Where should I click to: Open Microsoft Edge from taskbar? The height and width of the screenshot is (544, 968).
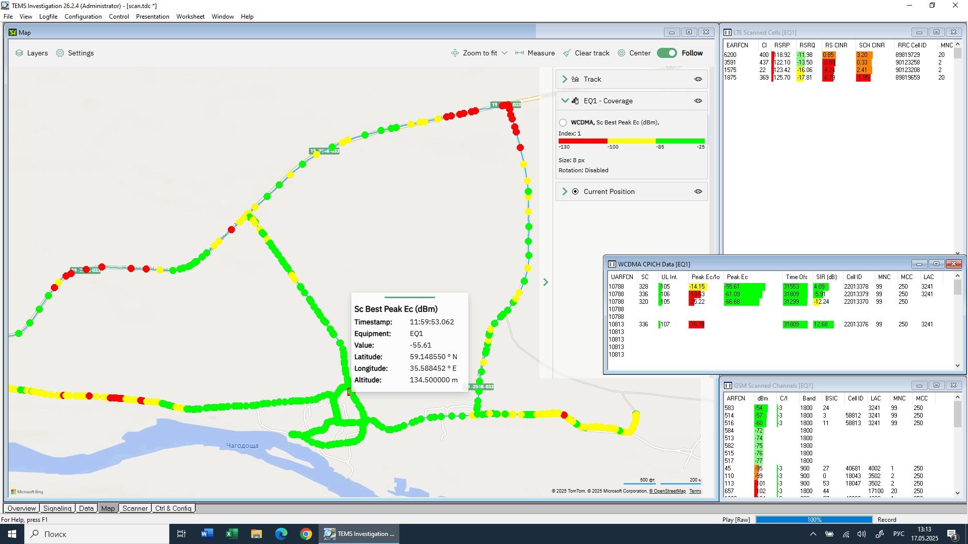click(281, 534)
